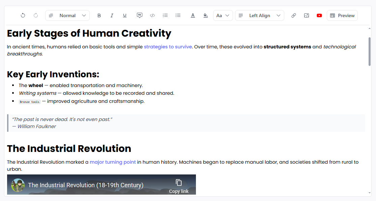
Task: Create a numbered list
Action: click(165, 15)
